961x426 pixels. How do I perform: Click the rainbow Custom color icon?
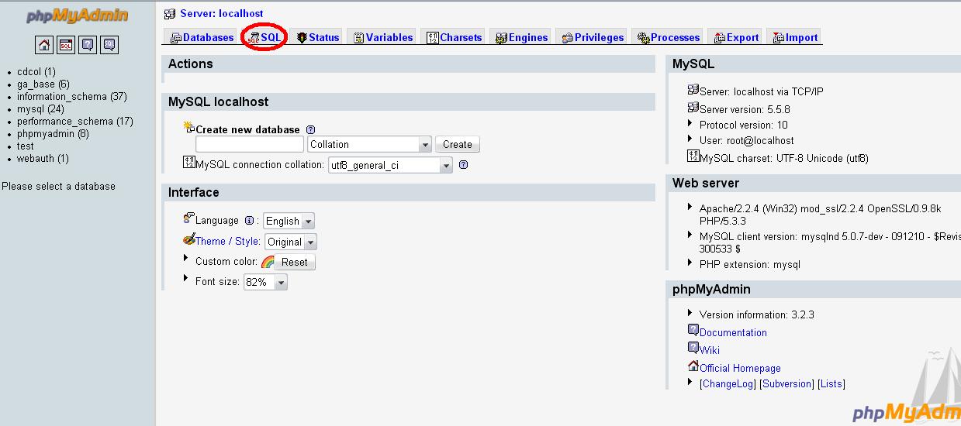268,262
